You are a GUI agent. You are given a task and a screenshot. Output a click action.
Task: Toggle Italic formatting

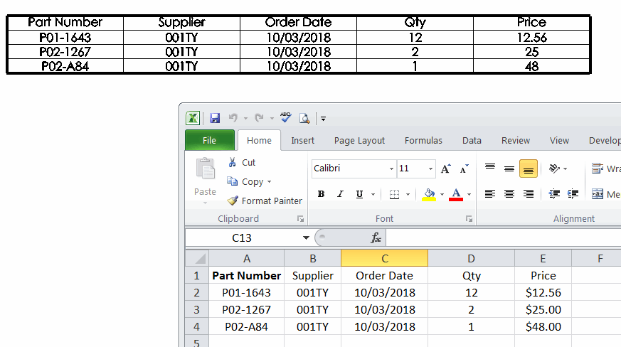coord(340,194)
